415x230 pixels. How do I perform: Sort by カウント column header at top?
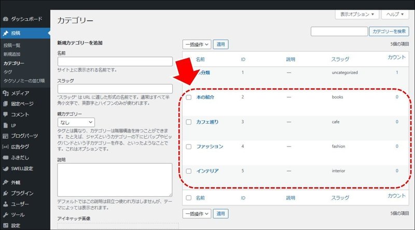click(x=396, y=58)
